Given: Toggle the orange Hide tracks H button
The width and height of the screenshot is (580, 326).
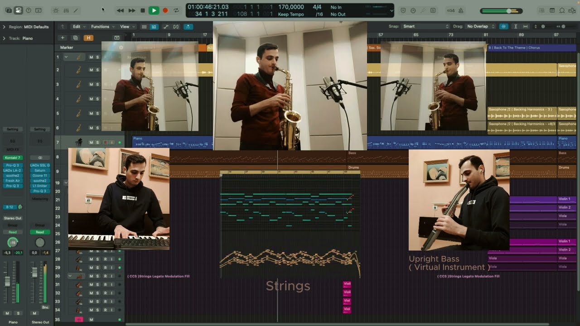Looking at the screenshot, I should (x=88, y=38).
